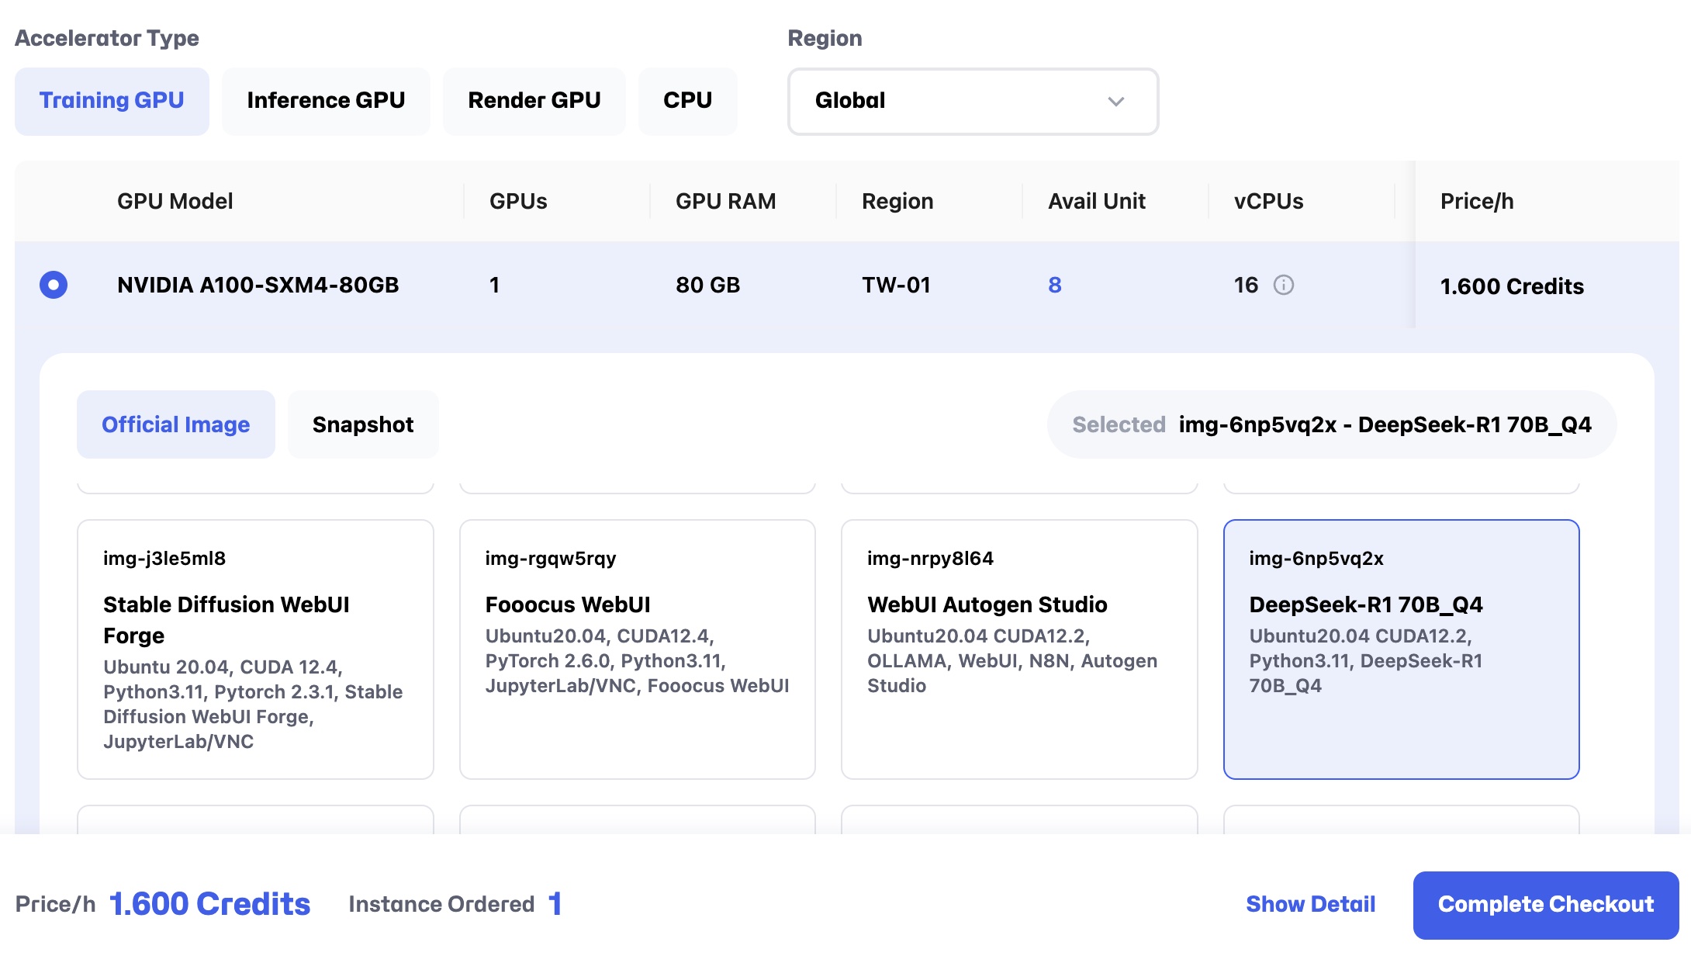The height and width of the screenshot is (956, 1691).
Task: Click the vCPUs info icon
Action: [x=1284, y=285]
